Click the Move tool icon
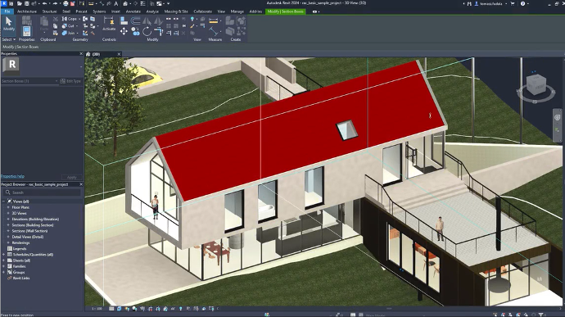The width and height of the screenshot is (565, 317). tap(124, 32)
